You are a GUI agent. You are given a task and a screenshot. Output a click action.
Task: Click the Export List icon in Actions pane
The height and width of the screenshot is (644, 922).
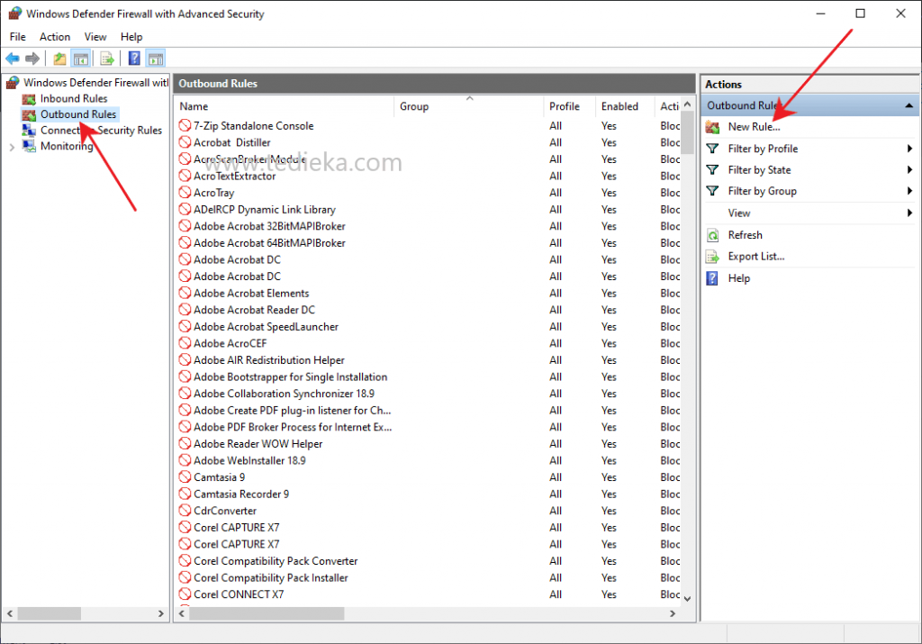pyautogui.click(x=713, y=257)
